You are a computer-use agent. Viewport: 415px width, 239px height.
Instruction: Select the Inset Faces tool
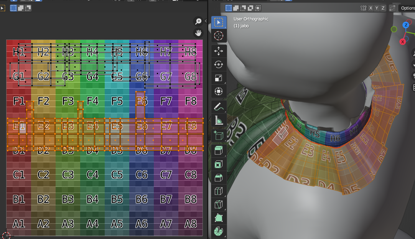pyautogui.click(x=219, y=164)
